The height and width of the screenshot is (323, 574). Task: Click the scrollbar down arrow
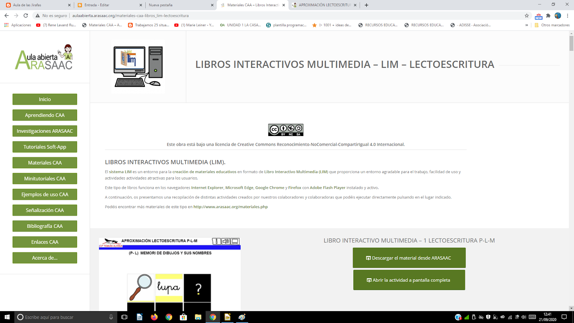click(571, 308)
